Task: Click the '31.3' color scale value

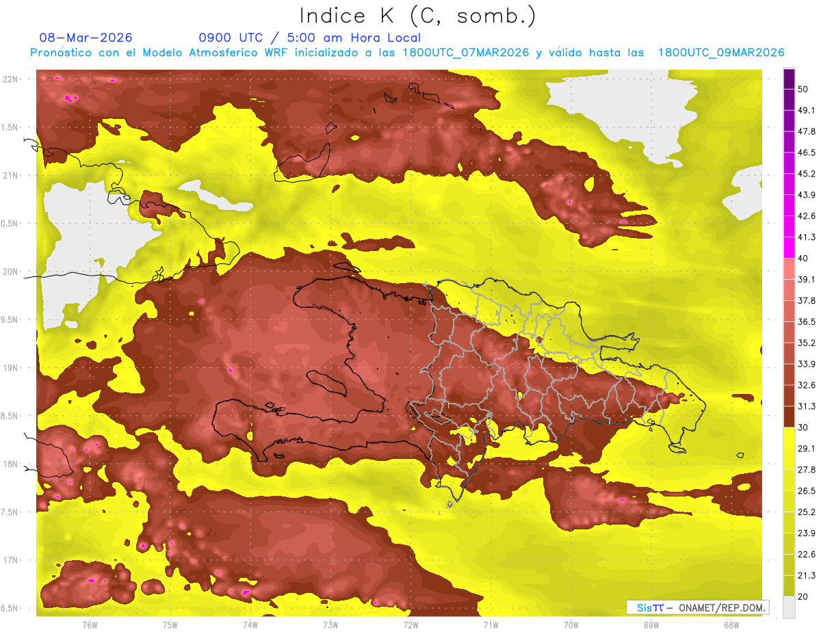Action: pos(807,406)
